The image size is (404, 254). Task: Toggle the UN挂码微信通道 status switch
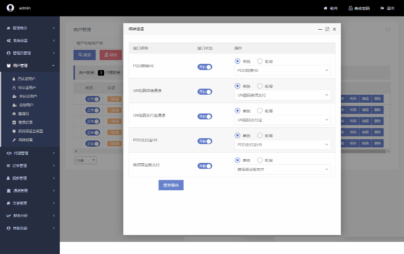click(205, 92)
